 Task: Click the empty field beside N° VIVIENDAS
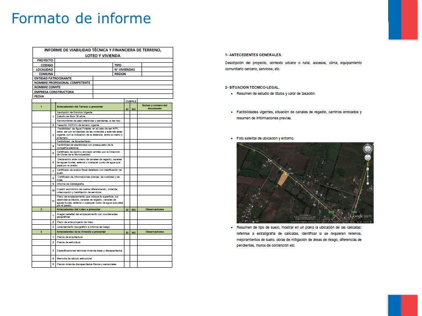coord(157,69)
